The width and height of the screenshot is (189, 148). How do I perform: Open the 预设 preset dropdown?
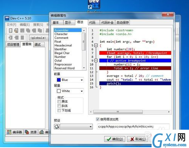click(x=90, y=127)
